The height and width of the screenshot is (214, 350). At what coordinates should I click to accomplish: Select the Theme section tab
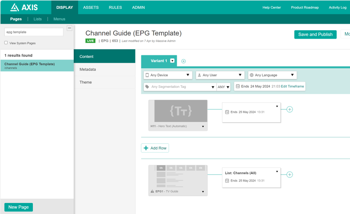click(x=105, y=82)
